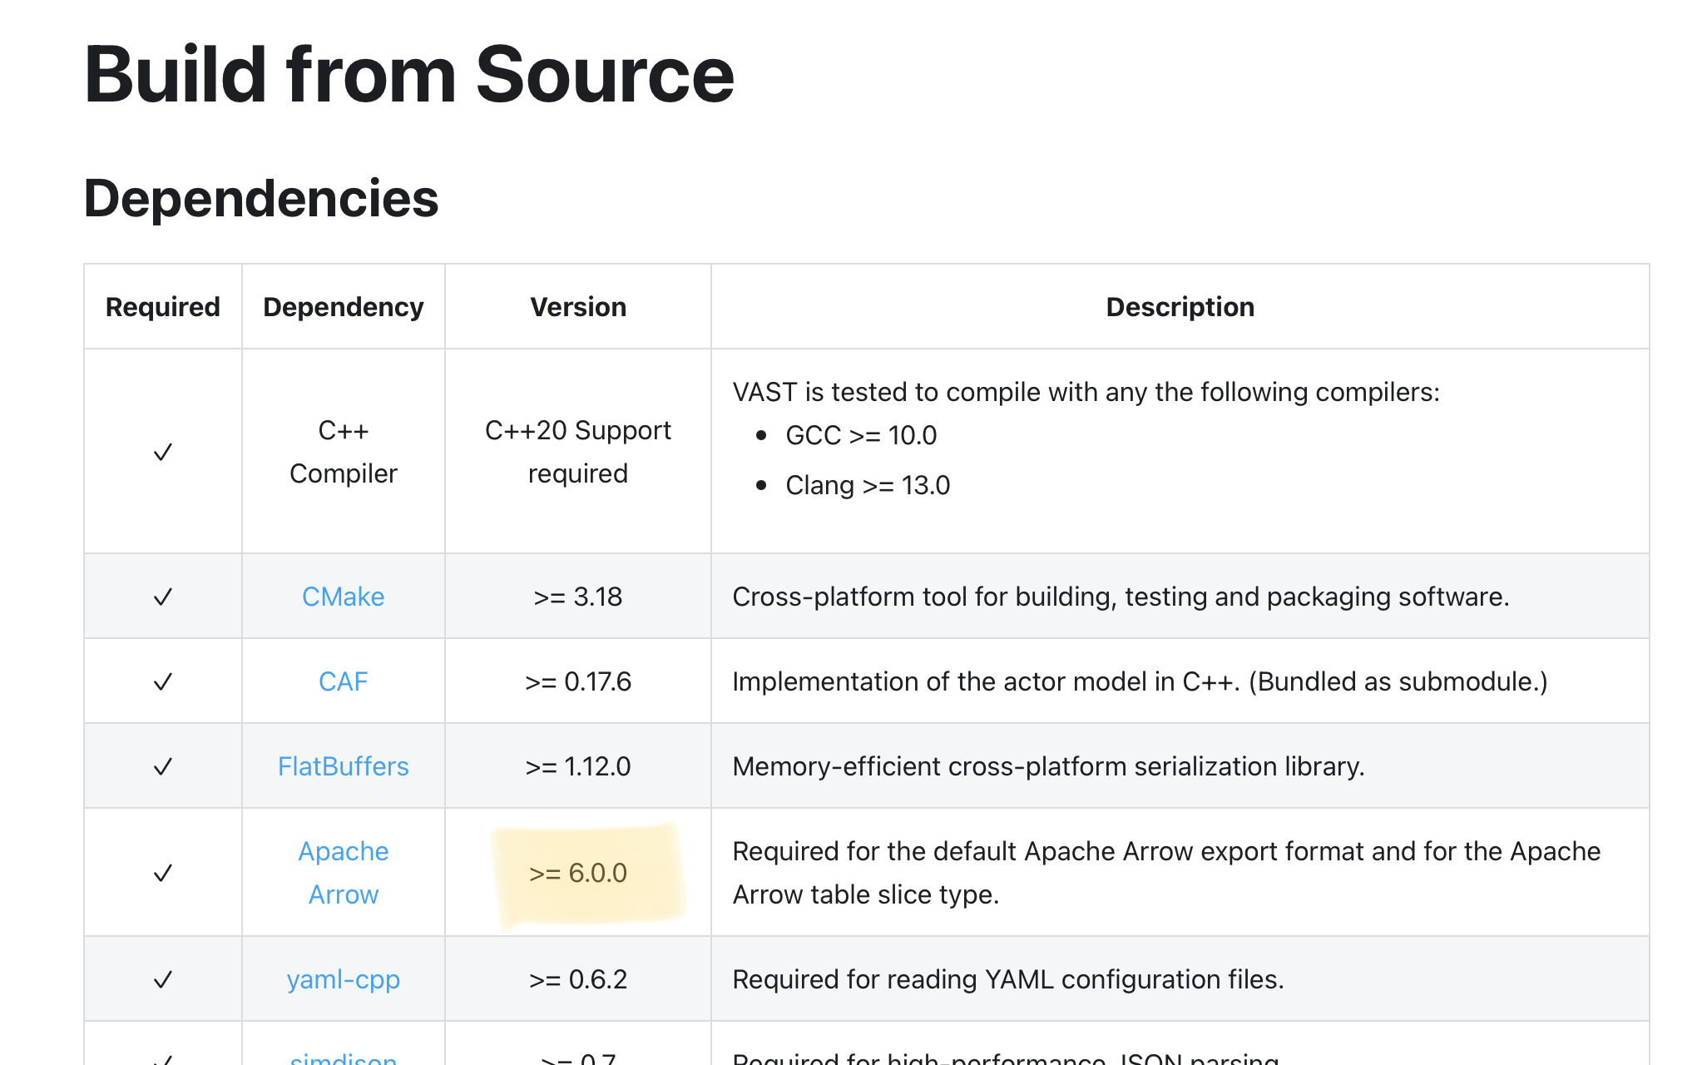The image size is (1697, 1065).
Task: Click the highlighted >= 6.0.0 version cell
Action: pos(578,873)
